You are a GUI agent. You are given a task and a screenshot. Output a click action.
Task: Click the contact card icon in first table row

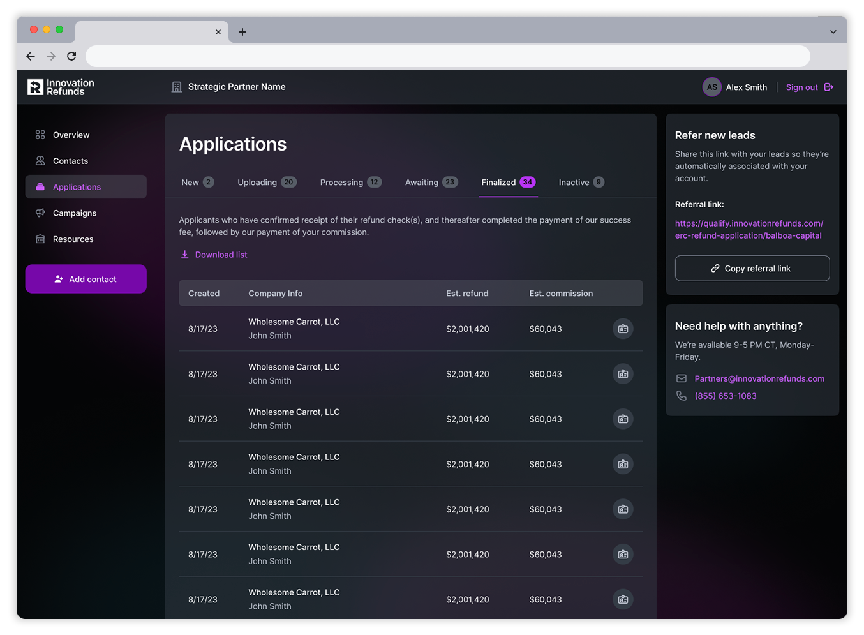click(x=623, y=329)
